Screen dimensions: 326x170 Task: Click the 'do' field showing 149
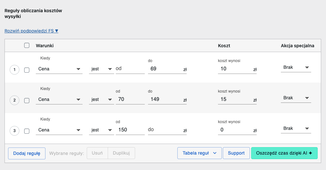pos(164,100)
